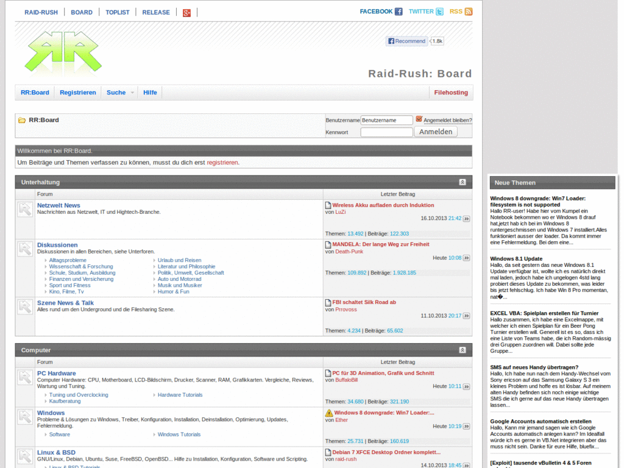Open Diskussionen forum
Viewport: 624px width, 468px height.
click(57, 245)
